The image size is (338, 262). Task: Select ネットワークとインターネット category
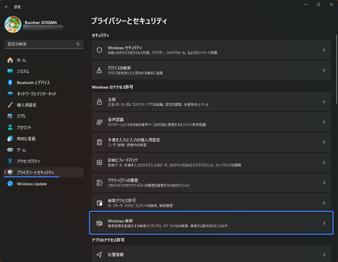click(44, 94)
